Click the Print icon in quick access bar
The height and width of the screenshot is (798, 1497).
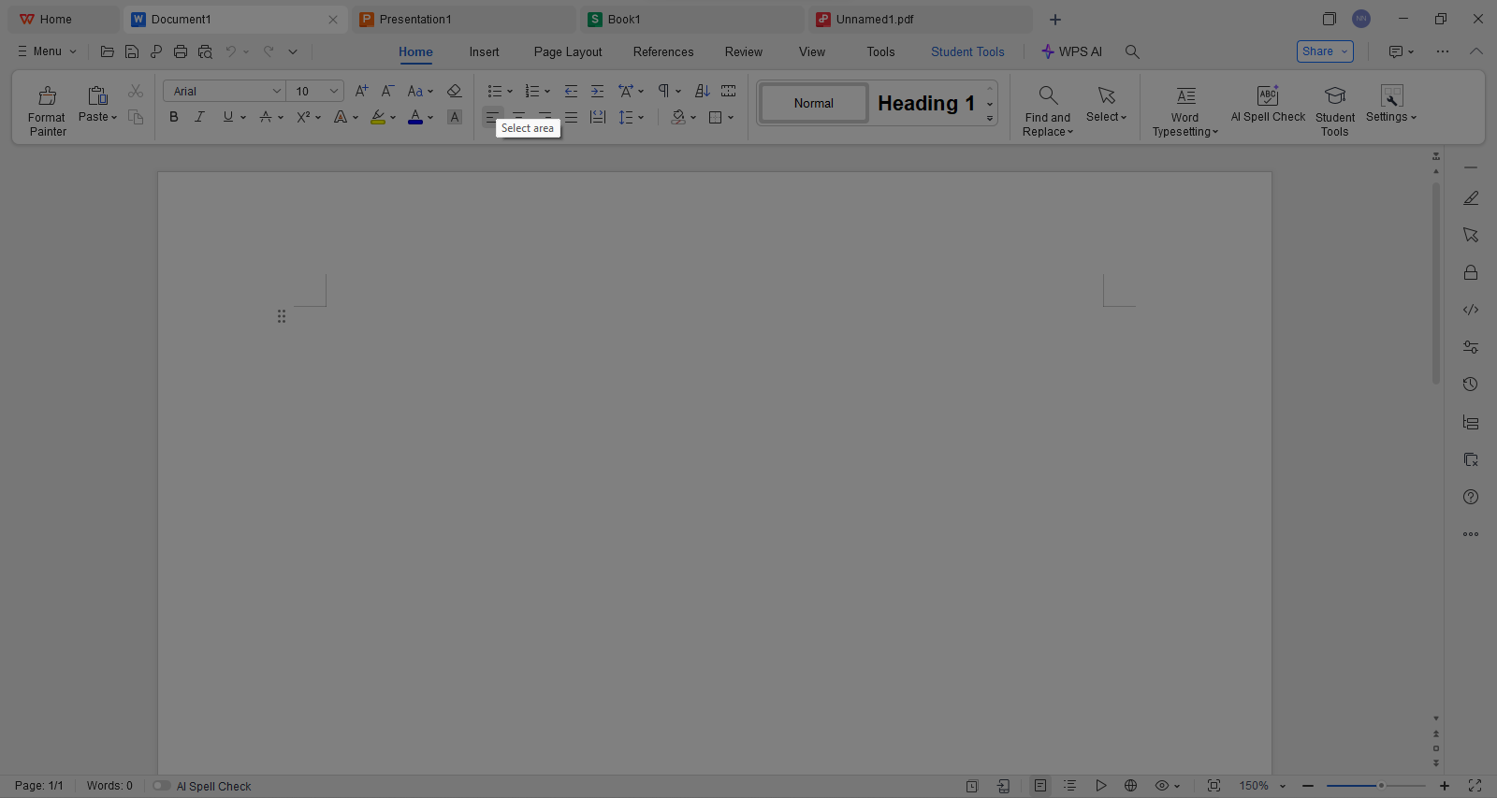181,52
